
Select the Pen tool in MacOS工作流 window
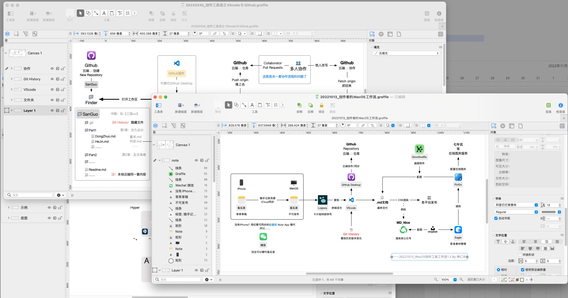pyautogui.click(x=260, y=105)
